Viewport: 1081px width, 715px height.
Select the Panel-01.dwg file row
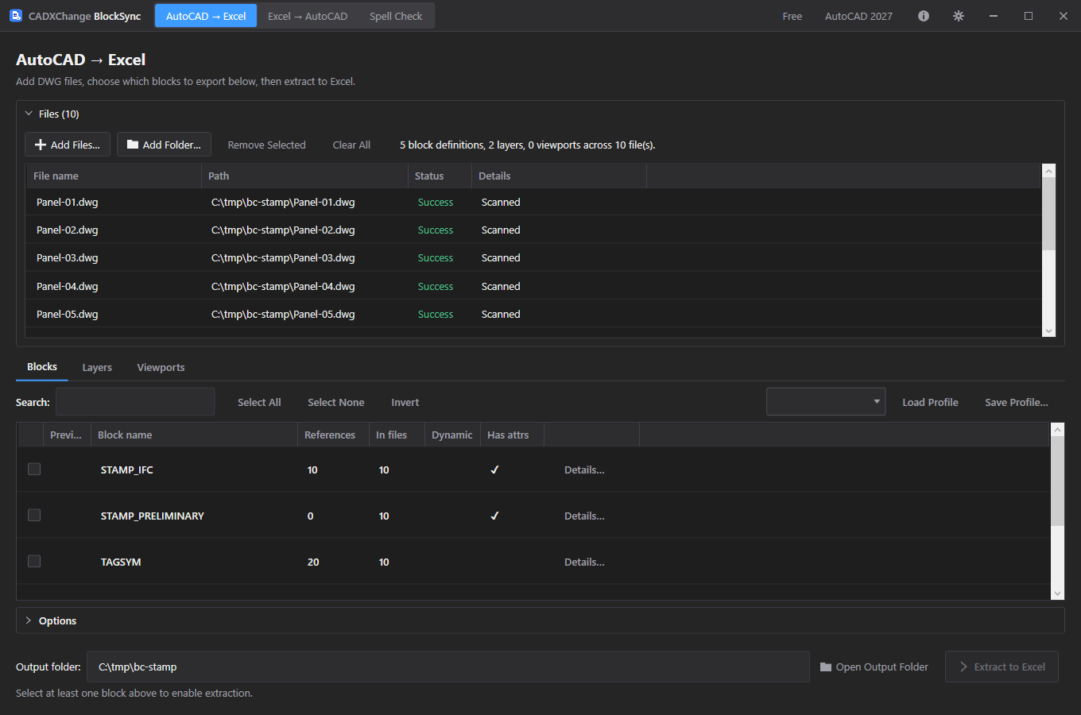[x=533, y=202]
